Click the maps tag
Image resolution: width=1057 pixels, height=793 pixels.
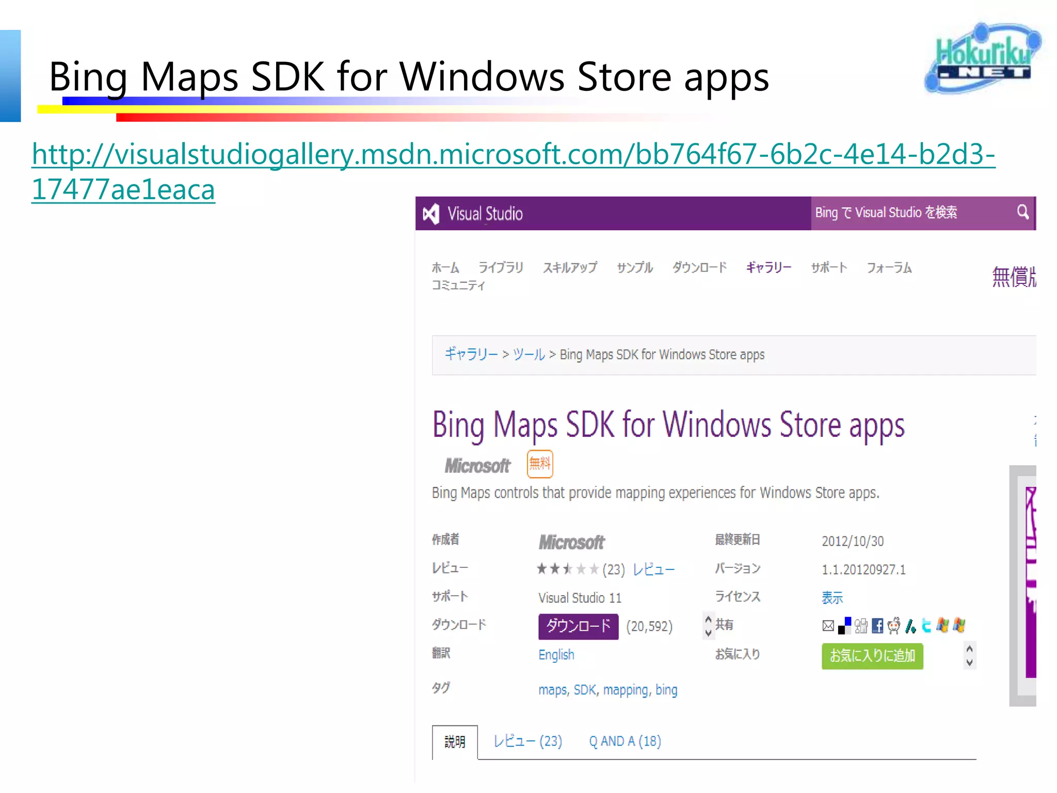tap(553, 690)
